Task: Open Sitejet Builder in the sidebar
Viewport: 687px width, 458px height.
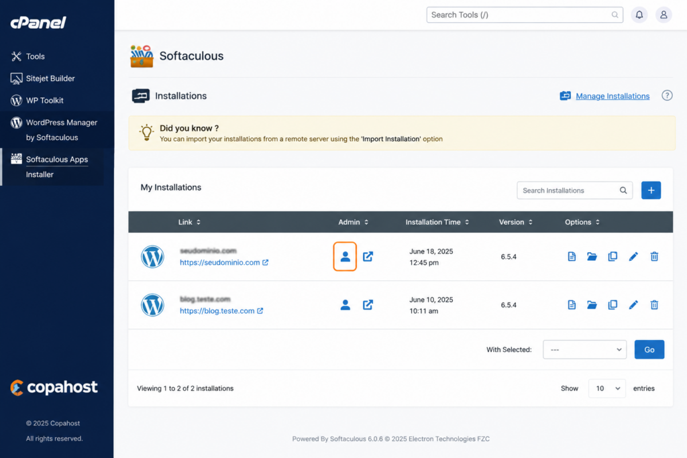Action: click(43, 78)
